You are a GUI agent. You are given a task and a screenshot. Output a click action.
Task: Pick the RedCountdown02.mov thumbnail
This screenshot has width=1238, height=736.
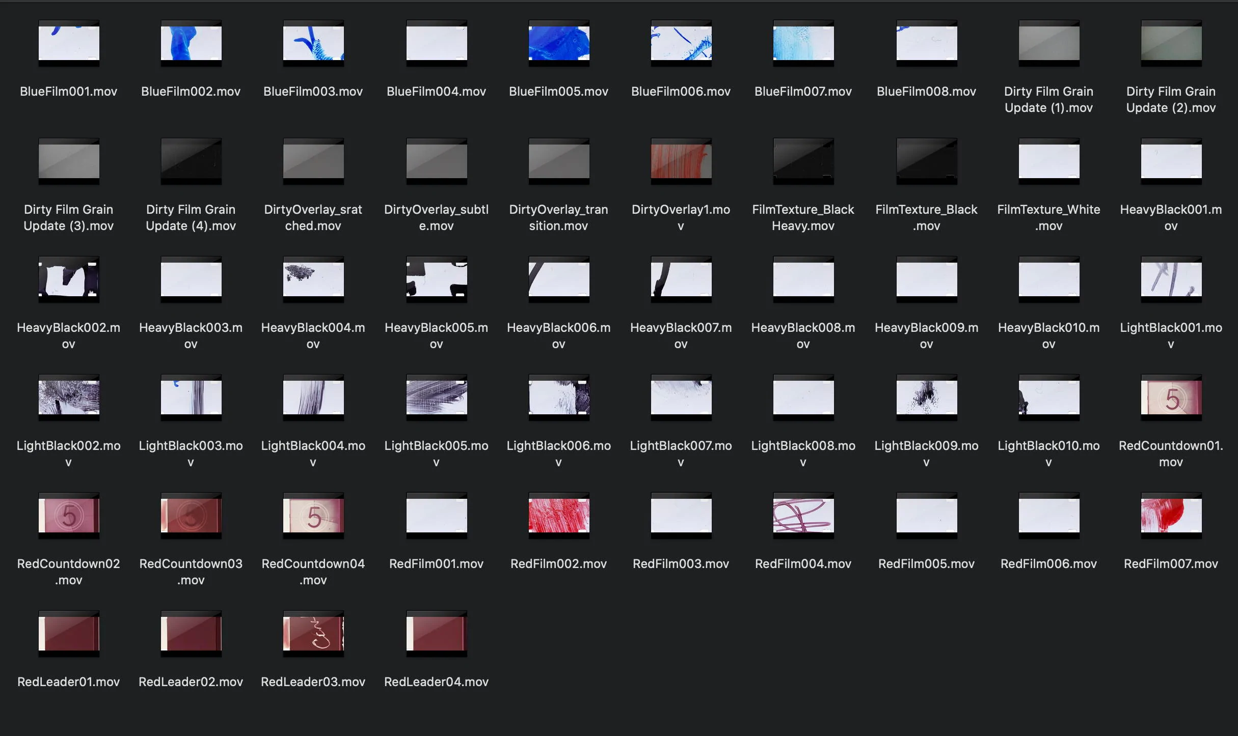tap(69, 516)
